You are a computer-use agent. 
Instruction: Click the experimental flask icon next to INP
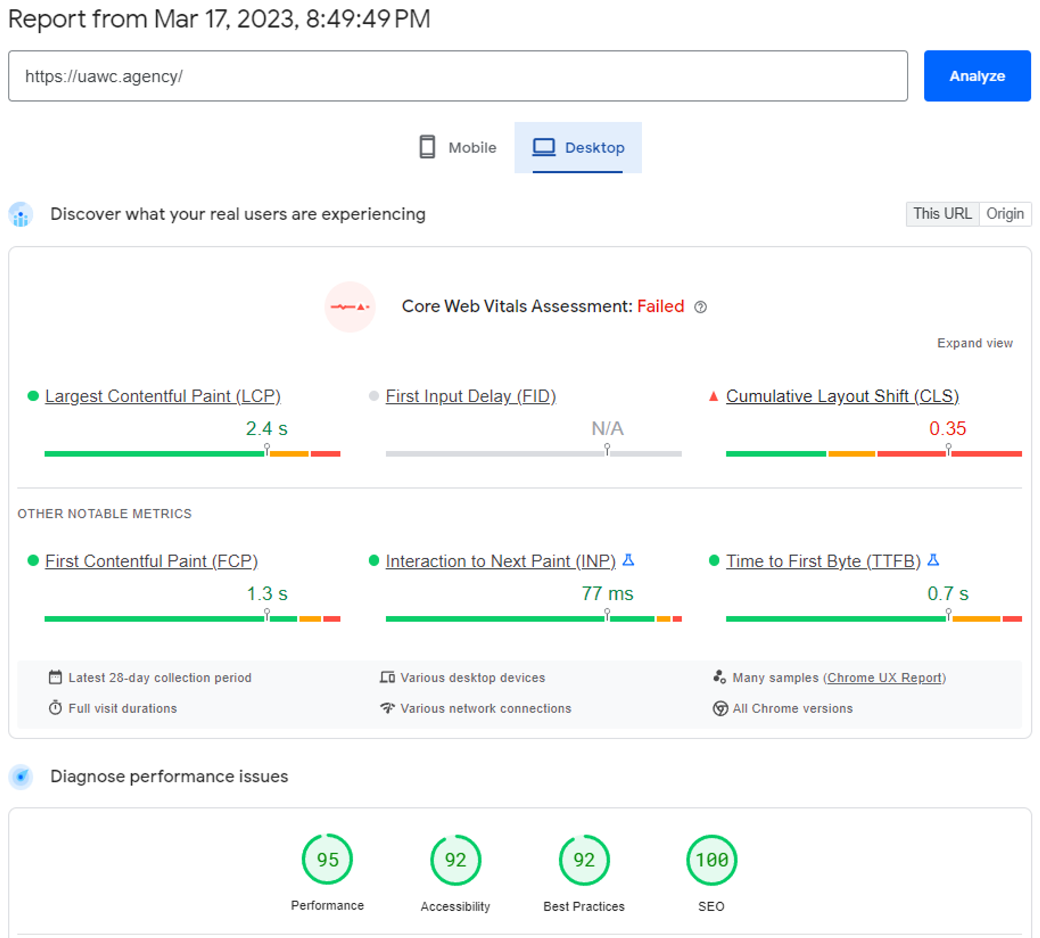[628, 560]
